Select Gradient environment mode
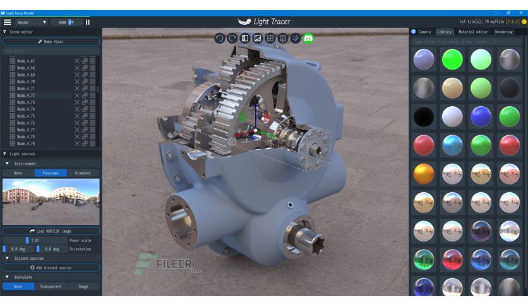Viewport: 528px width, 306px height. [83, 173]
